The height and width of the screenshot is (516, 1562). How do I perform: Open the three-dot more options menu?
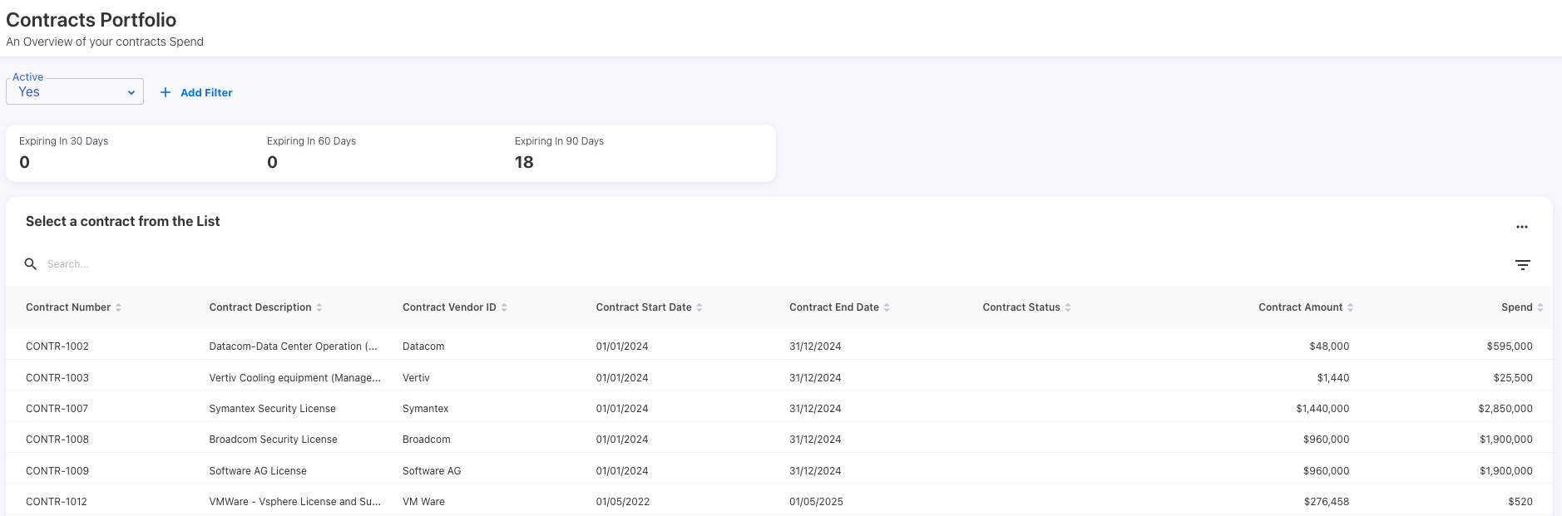coord(1521,227)
